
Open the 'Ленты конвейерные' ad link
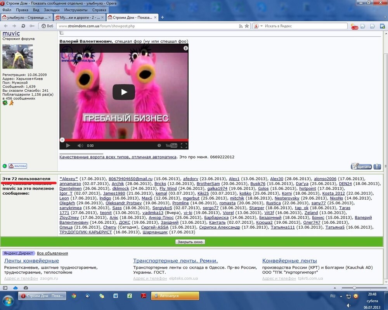[x=31, y=260]
